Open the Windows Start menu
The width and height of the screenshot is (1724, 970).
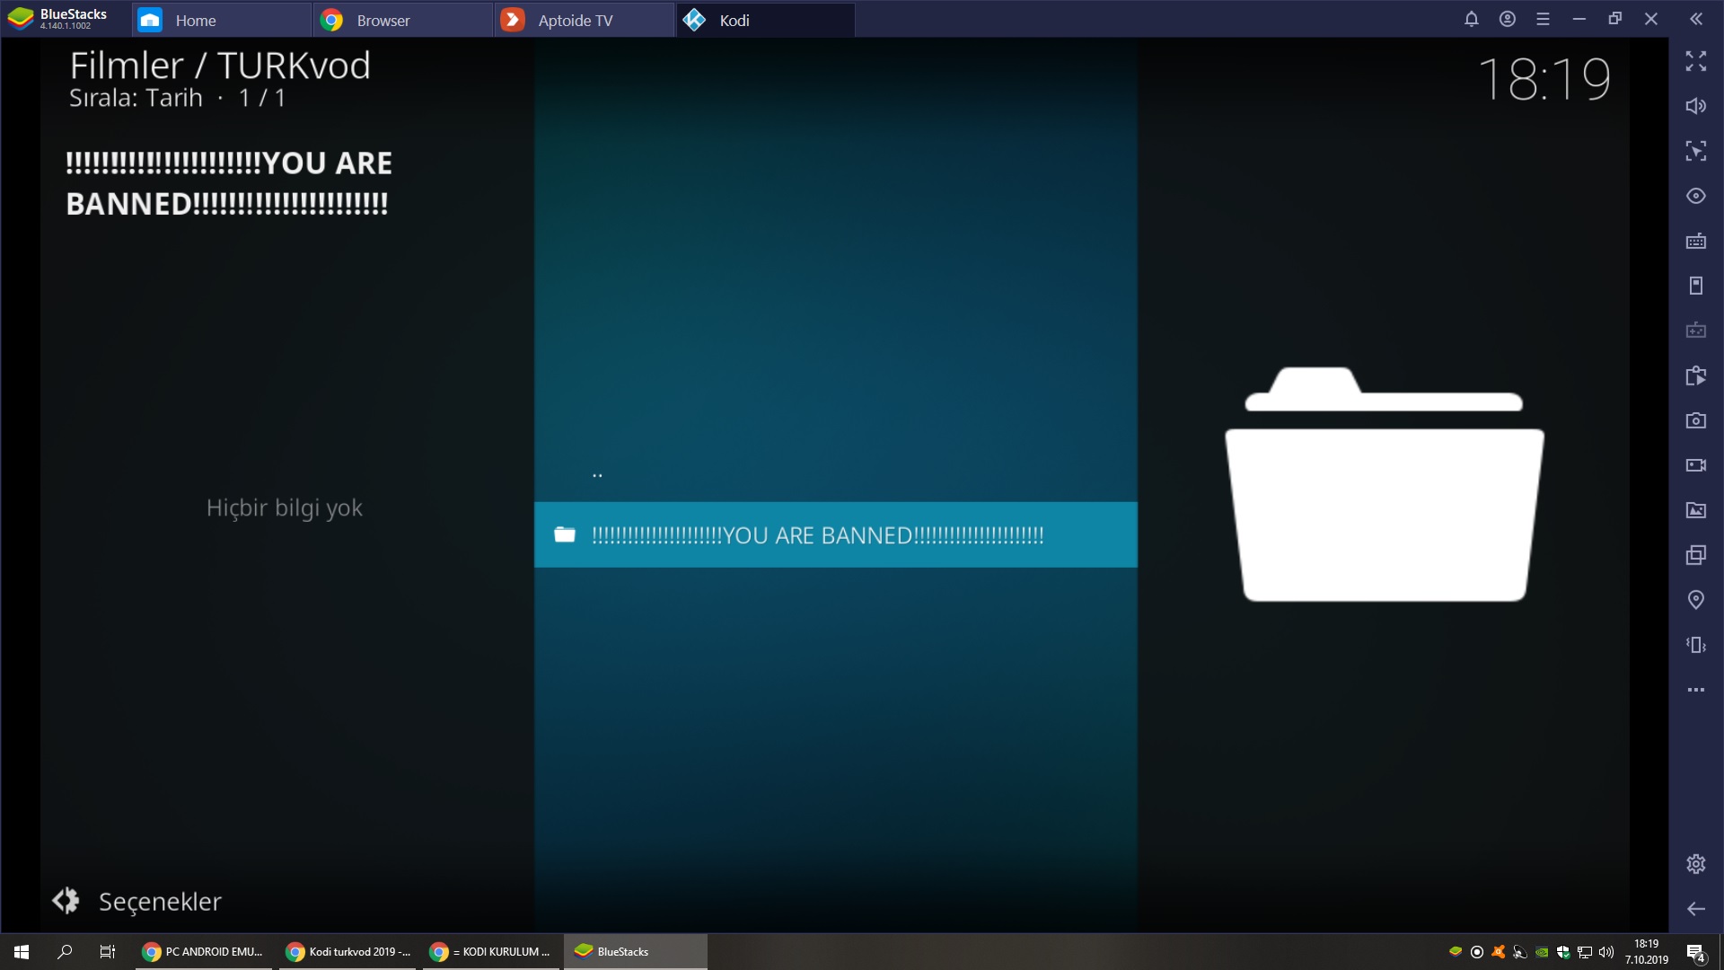22,952
